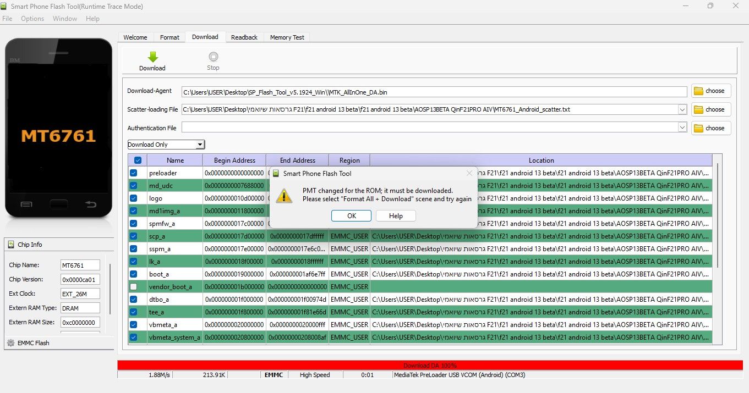
Task: Click the Ext Clock EXT_26M field
Action: coord(80,294)
